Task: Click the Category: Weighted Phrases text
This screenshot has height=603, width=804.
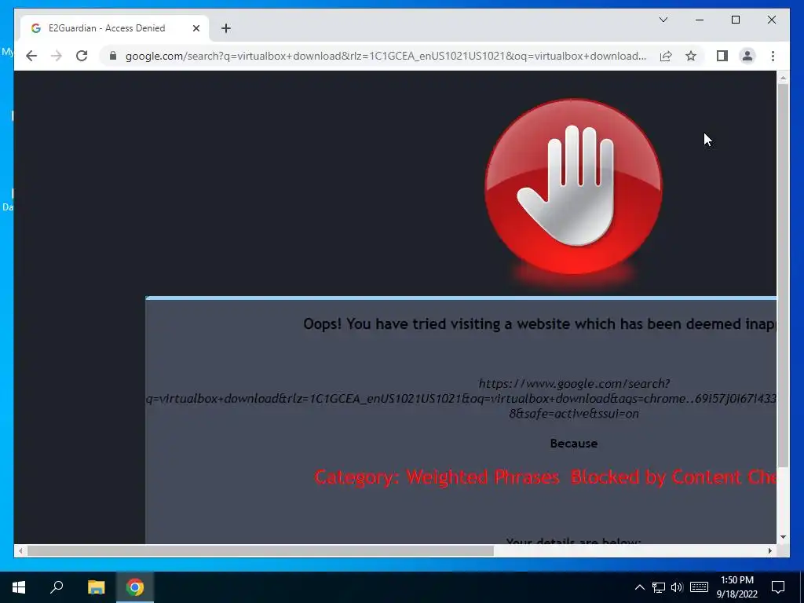Action: pos(437,477)
